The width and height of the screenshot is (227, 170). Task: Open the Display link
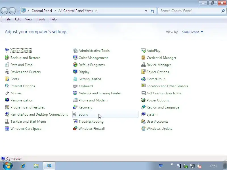click(84, 72)
